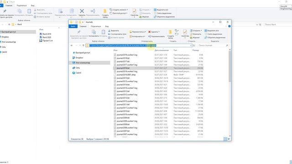Screen dimensions: 292x164
Task: Click Снять выделение in Journals ribbon
Action: [213, 34]
